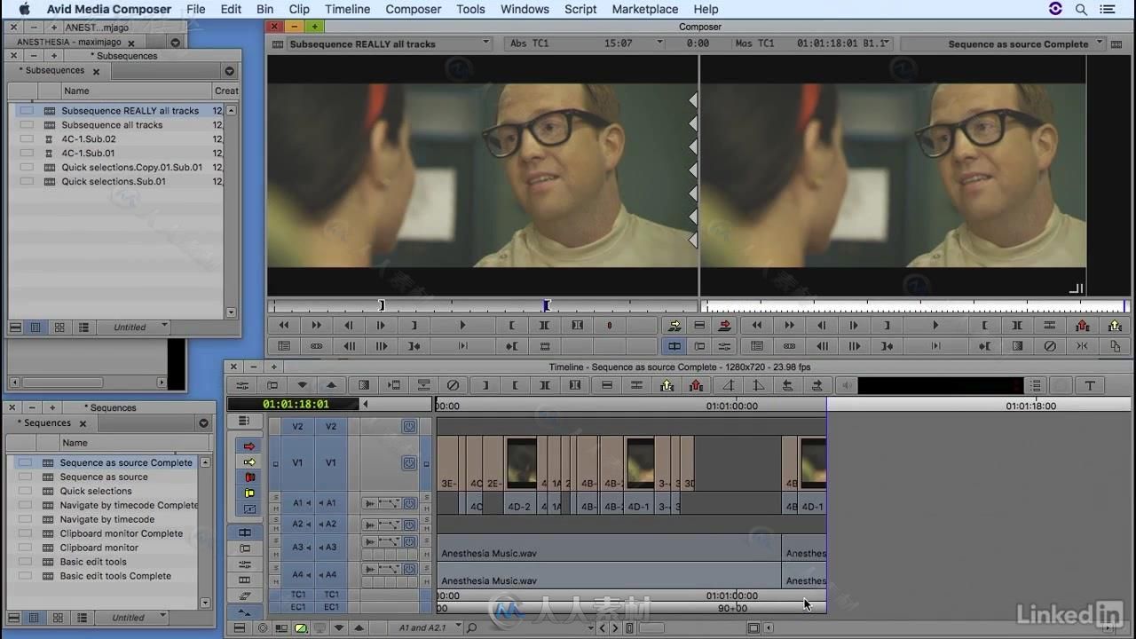
Task: Click the 4D-2 clip thumbnail on V1
Action: point(521,462)
